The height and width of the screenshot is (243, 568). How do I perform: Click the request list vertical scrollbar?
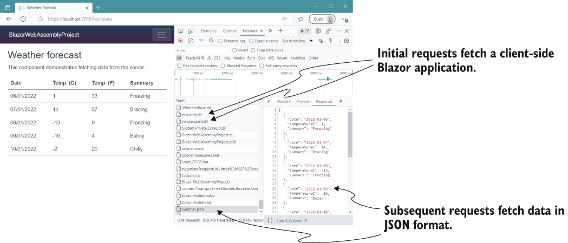tap(261, 204)
